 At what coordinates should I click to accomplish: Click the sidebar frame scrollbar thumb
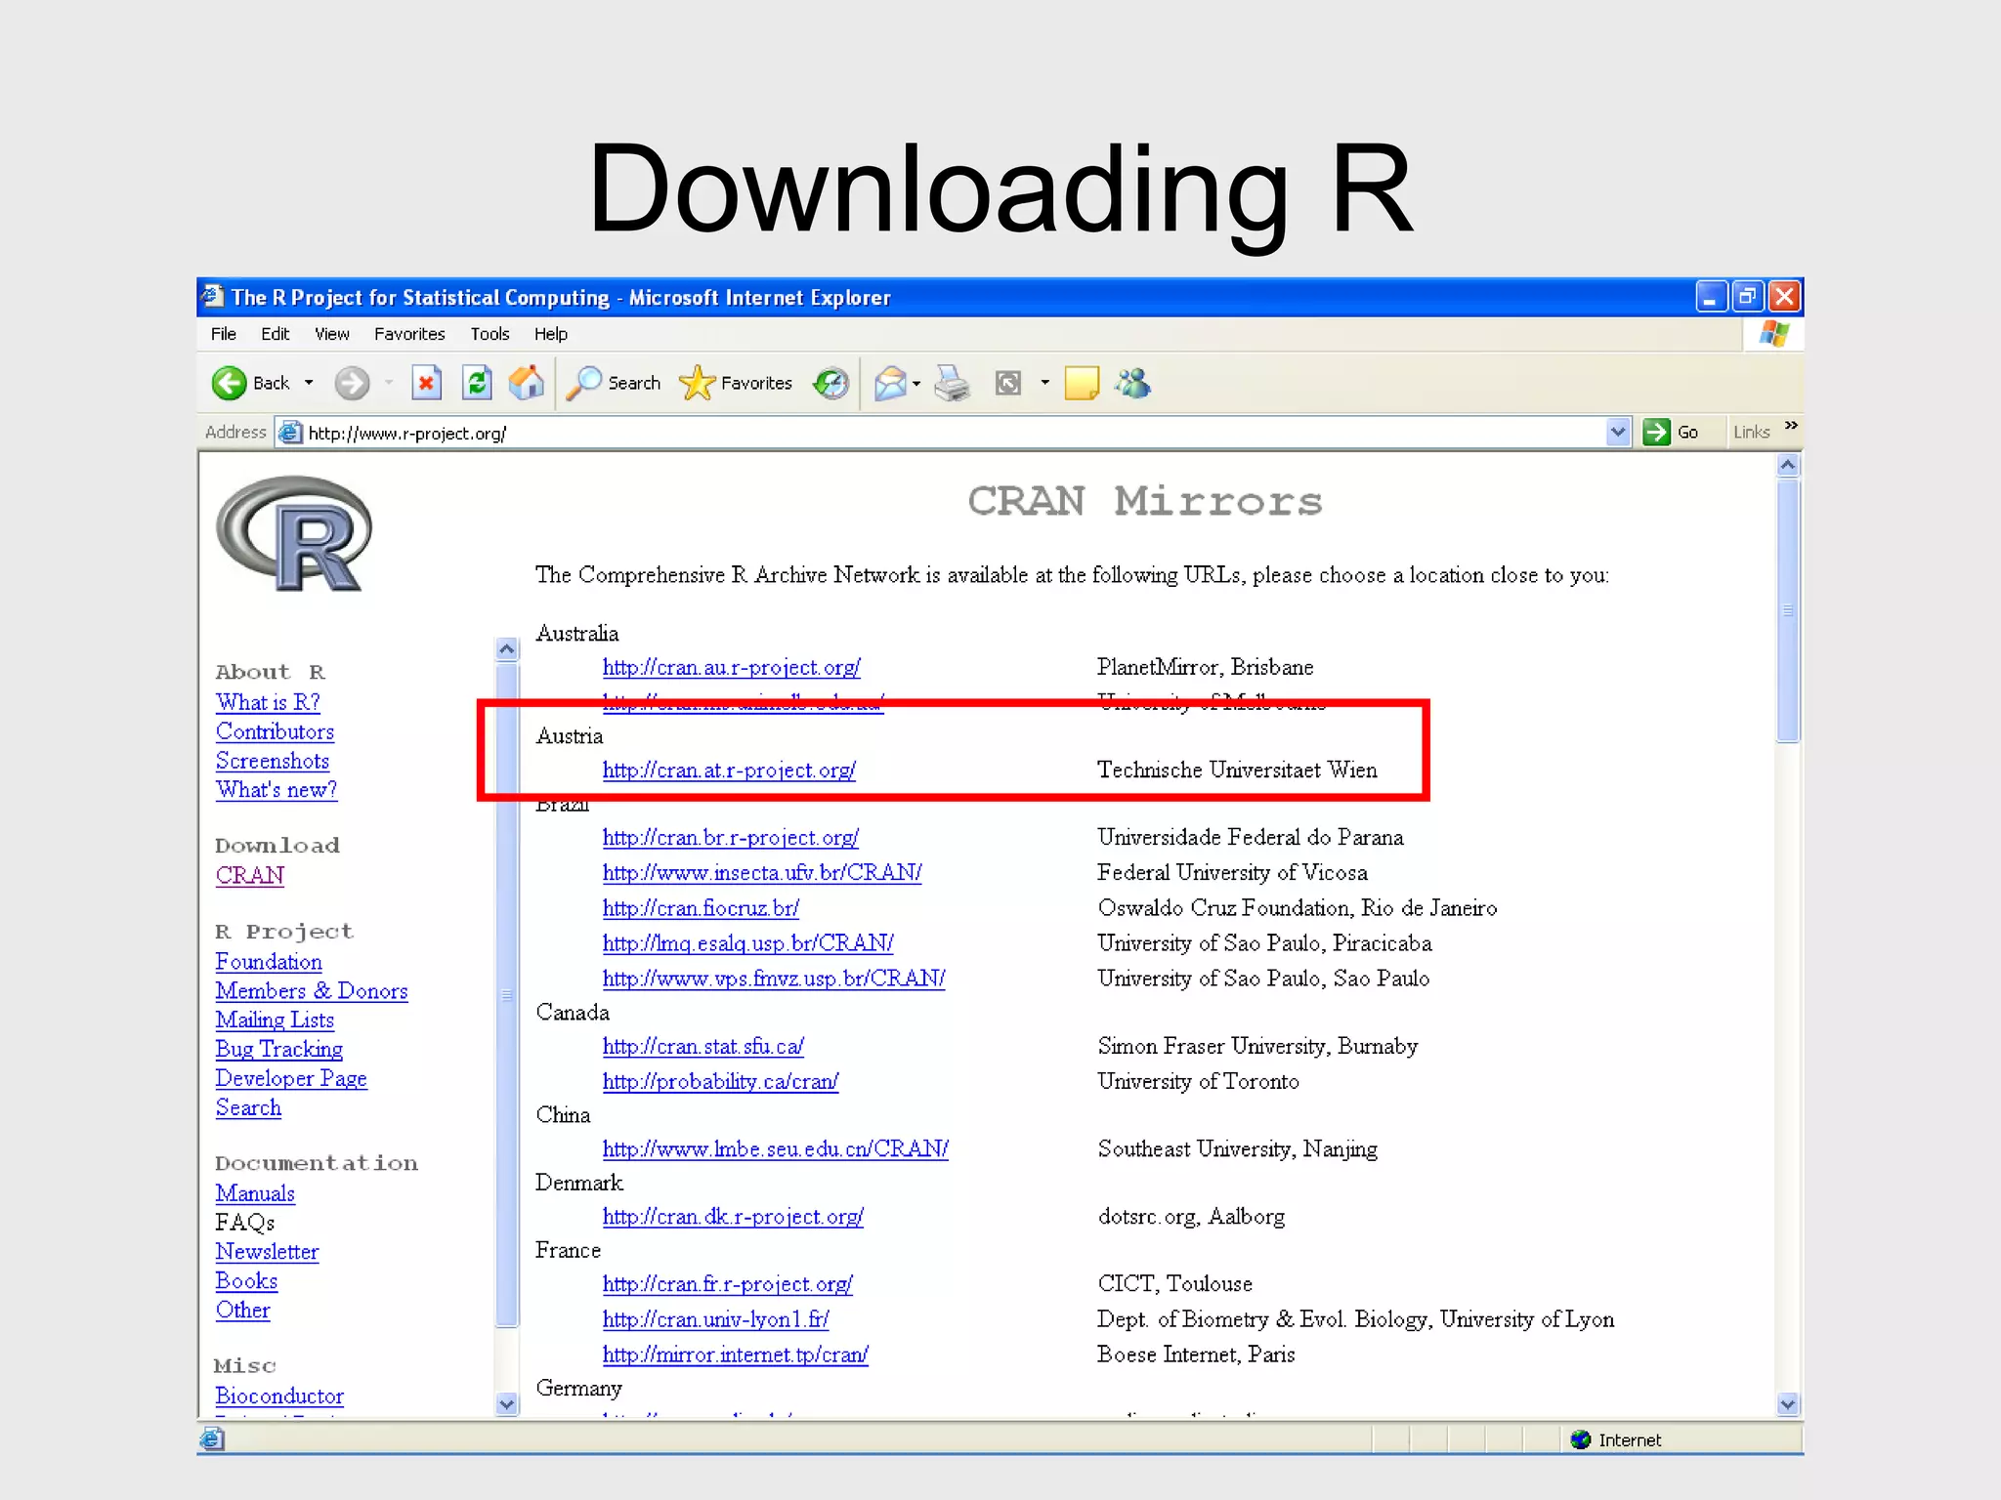pyautogui.click(x=507, y=995)
